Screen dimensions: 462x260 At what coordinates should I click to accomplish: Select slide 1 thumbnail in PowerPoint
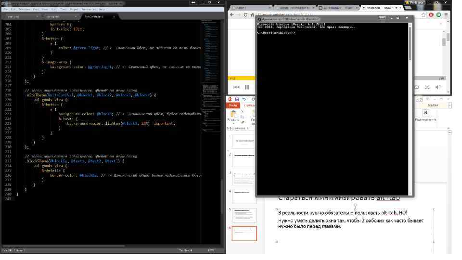tap(244, 142)
